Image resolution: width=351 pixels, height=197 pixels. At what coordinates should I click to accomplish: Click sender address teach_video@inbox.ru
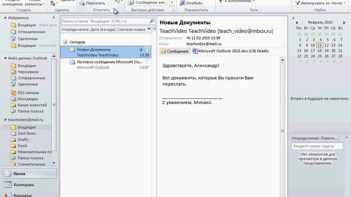click(x=245, y=31)
